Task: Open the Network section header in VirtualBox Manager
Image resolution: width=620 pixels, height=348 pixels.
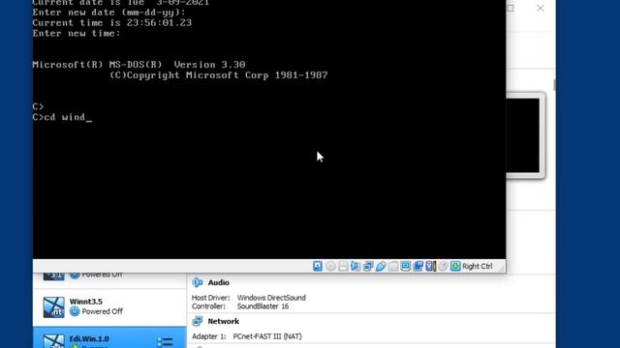Action: 224,321
